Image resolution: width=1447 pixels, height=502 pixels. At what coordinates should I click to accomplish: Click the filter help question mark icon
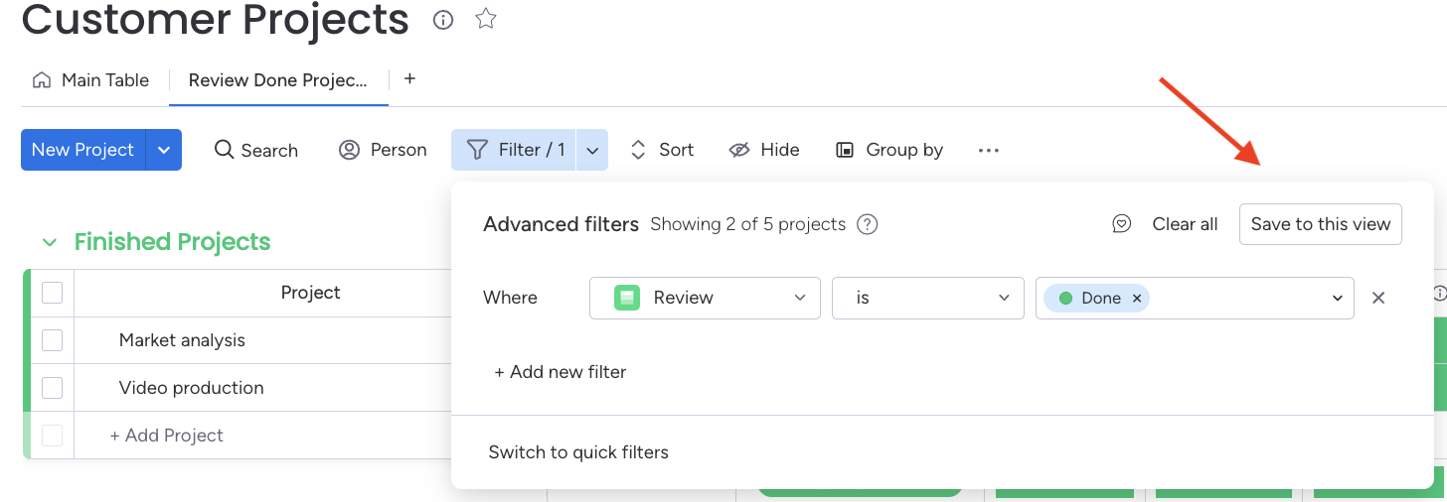(868, 224)
